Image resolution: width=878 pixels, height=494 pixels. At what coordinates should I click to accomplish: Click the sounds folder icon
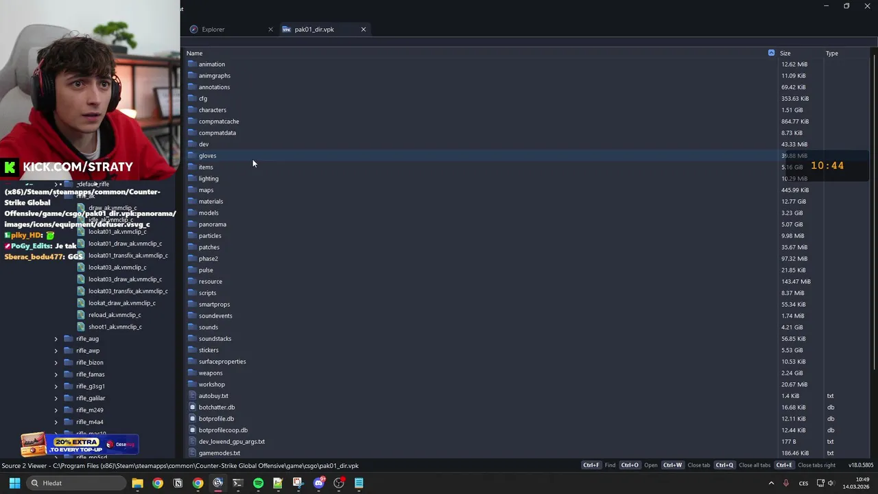coord(192,327)
